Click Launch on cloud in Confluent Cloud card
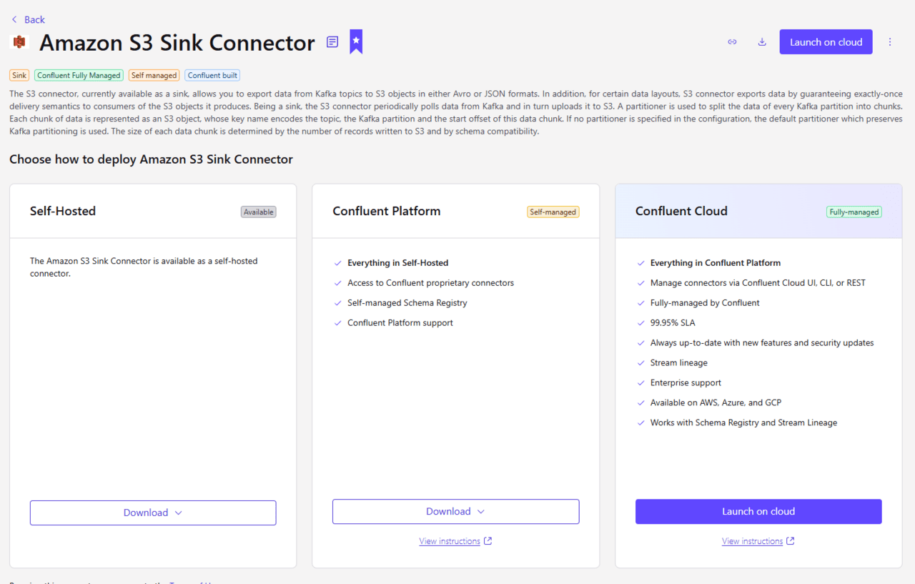Screen dimensions: 915x584 [x=758, y=511]
